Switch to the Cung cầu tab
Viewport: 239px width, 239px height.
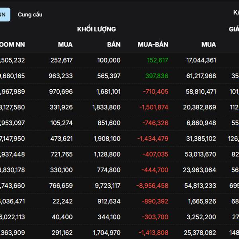pyautogui.click(x=30, y=14)
